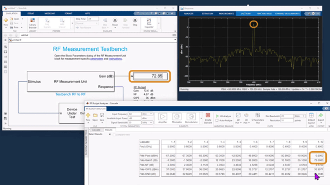Toggle the Compare View checkbox
Screen dimensions: 330x185
coord(114,134)
